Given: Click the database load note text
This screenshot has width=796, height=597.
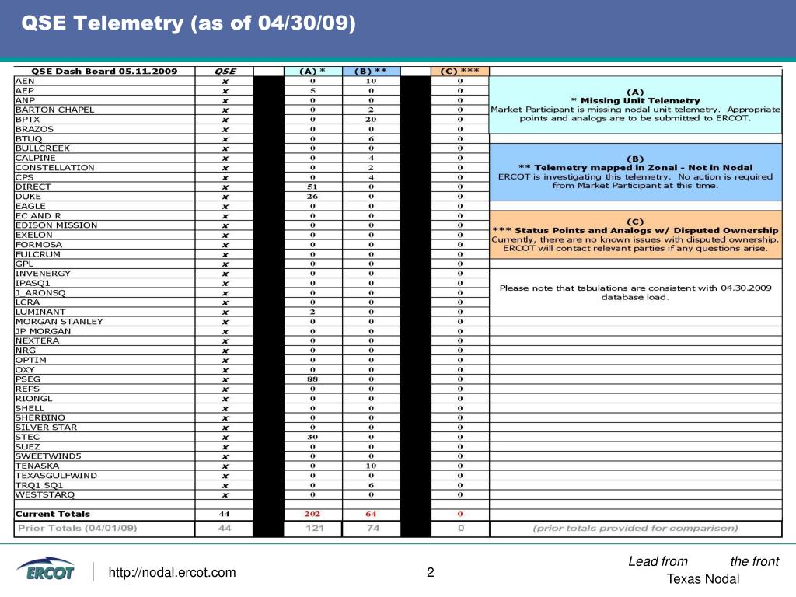Looking at the screenshot, I should pos(635,292).
